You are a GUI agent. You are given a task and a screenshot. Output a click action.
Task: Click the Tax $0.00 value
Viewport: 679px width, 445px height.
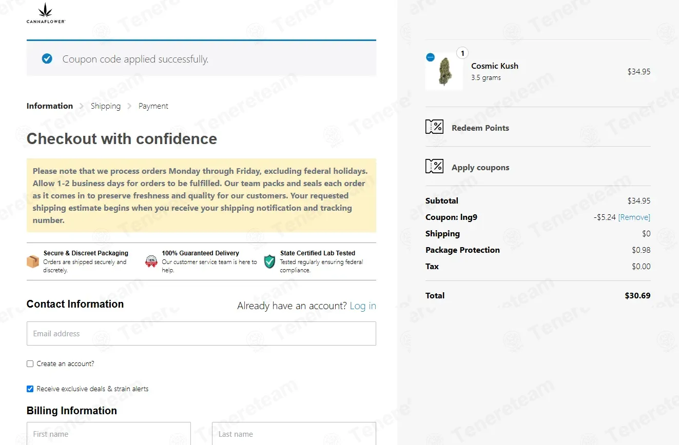pos(641,267)
